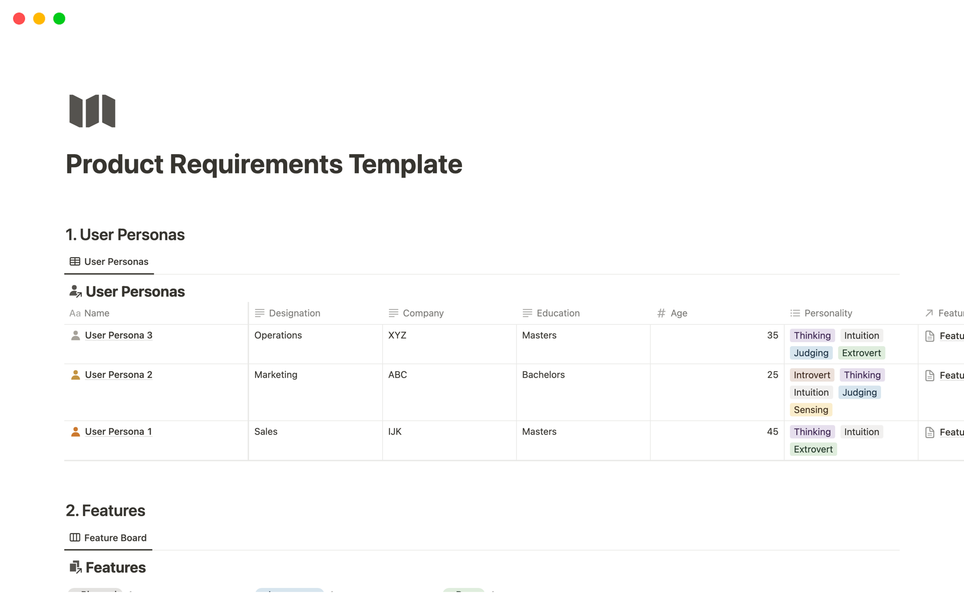Click the yellow Sensing tag
This screenshot has width=964, height=602.
click(x=810, y=410)
